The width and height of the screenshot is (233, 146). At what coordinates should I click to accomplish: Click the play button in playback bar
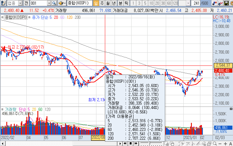[x=120, y=143]
